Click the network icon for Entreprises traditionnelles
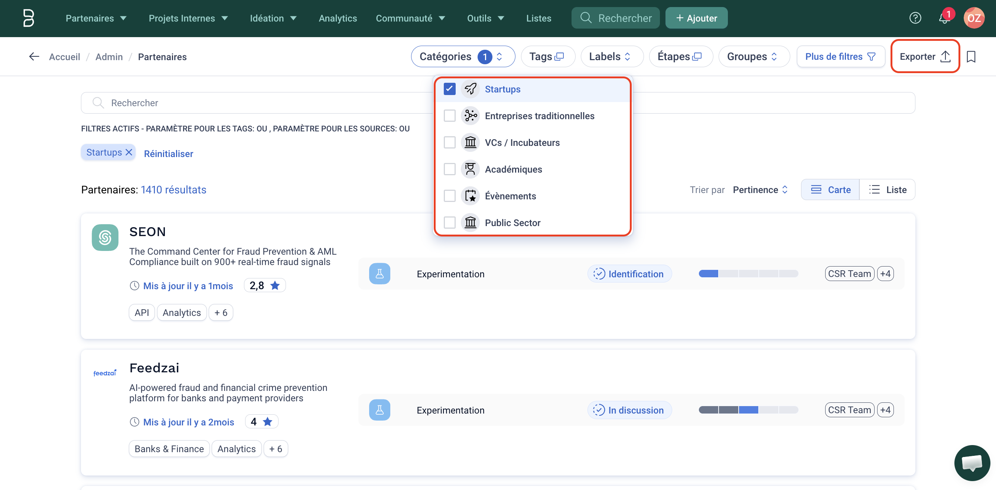 pos(470,115)
